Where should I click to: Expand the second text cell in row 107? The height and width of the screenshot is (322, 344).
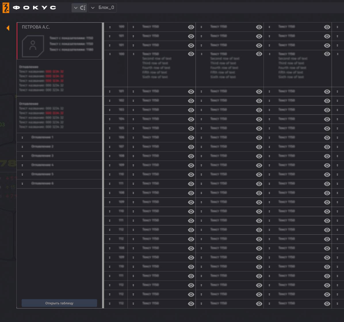point(201,147)
